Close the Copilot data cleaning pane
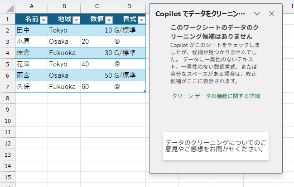The width and height of the screenshot is (294, 187). pos(272,14)
